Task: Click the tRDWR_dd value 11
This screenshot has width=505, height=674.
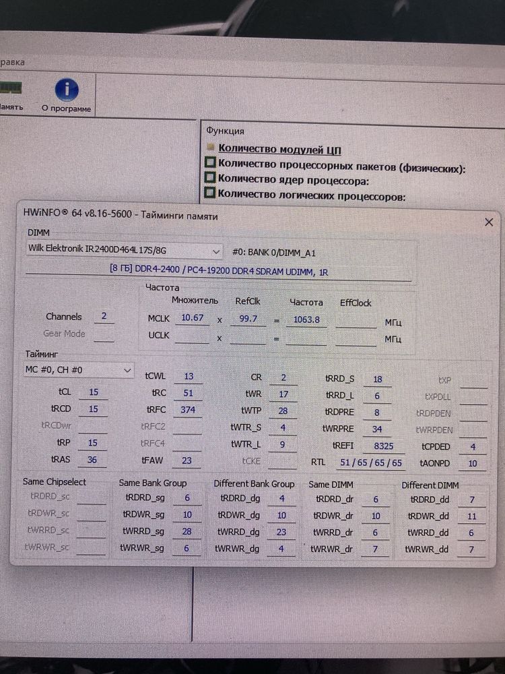Action: (x=472, y=517)
